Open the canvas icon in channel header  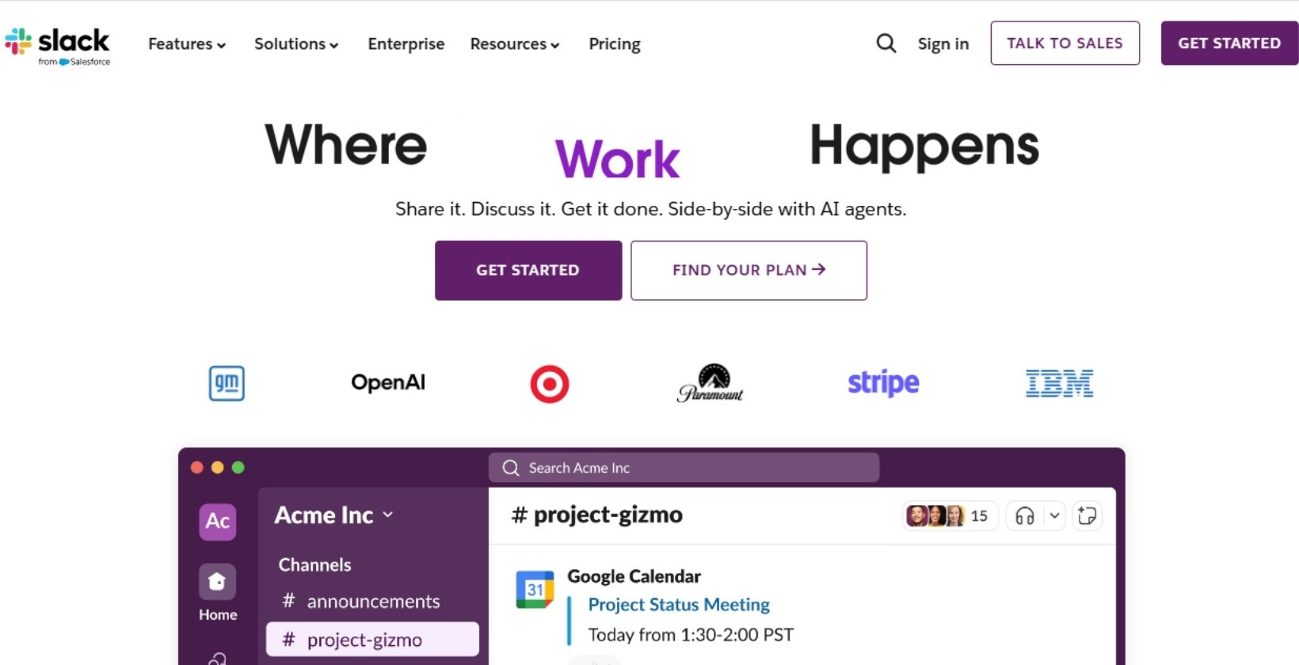click(1087, 515)
